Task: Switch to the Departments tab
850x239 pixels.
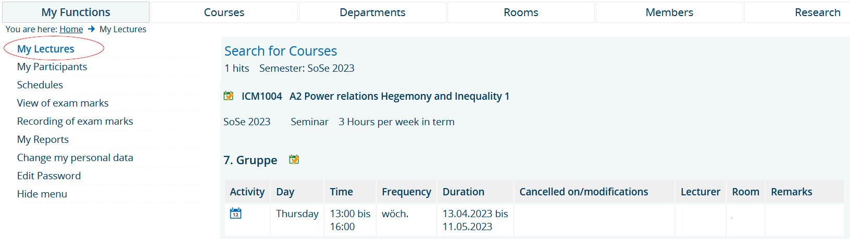Action: [372, 12]
